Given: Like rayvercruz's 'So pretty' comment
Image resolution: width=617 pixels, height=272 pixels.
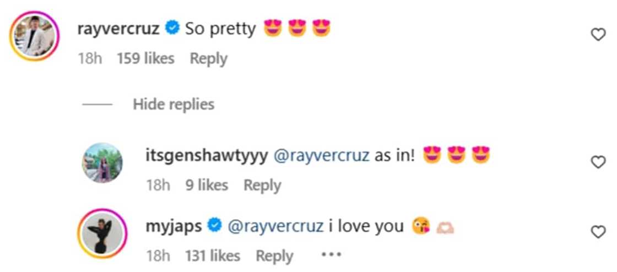Looking at the screenshot, I should tap(598, 35).
